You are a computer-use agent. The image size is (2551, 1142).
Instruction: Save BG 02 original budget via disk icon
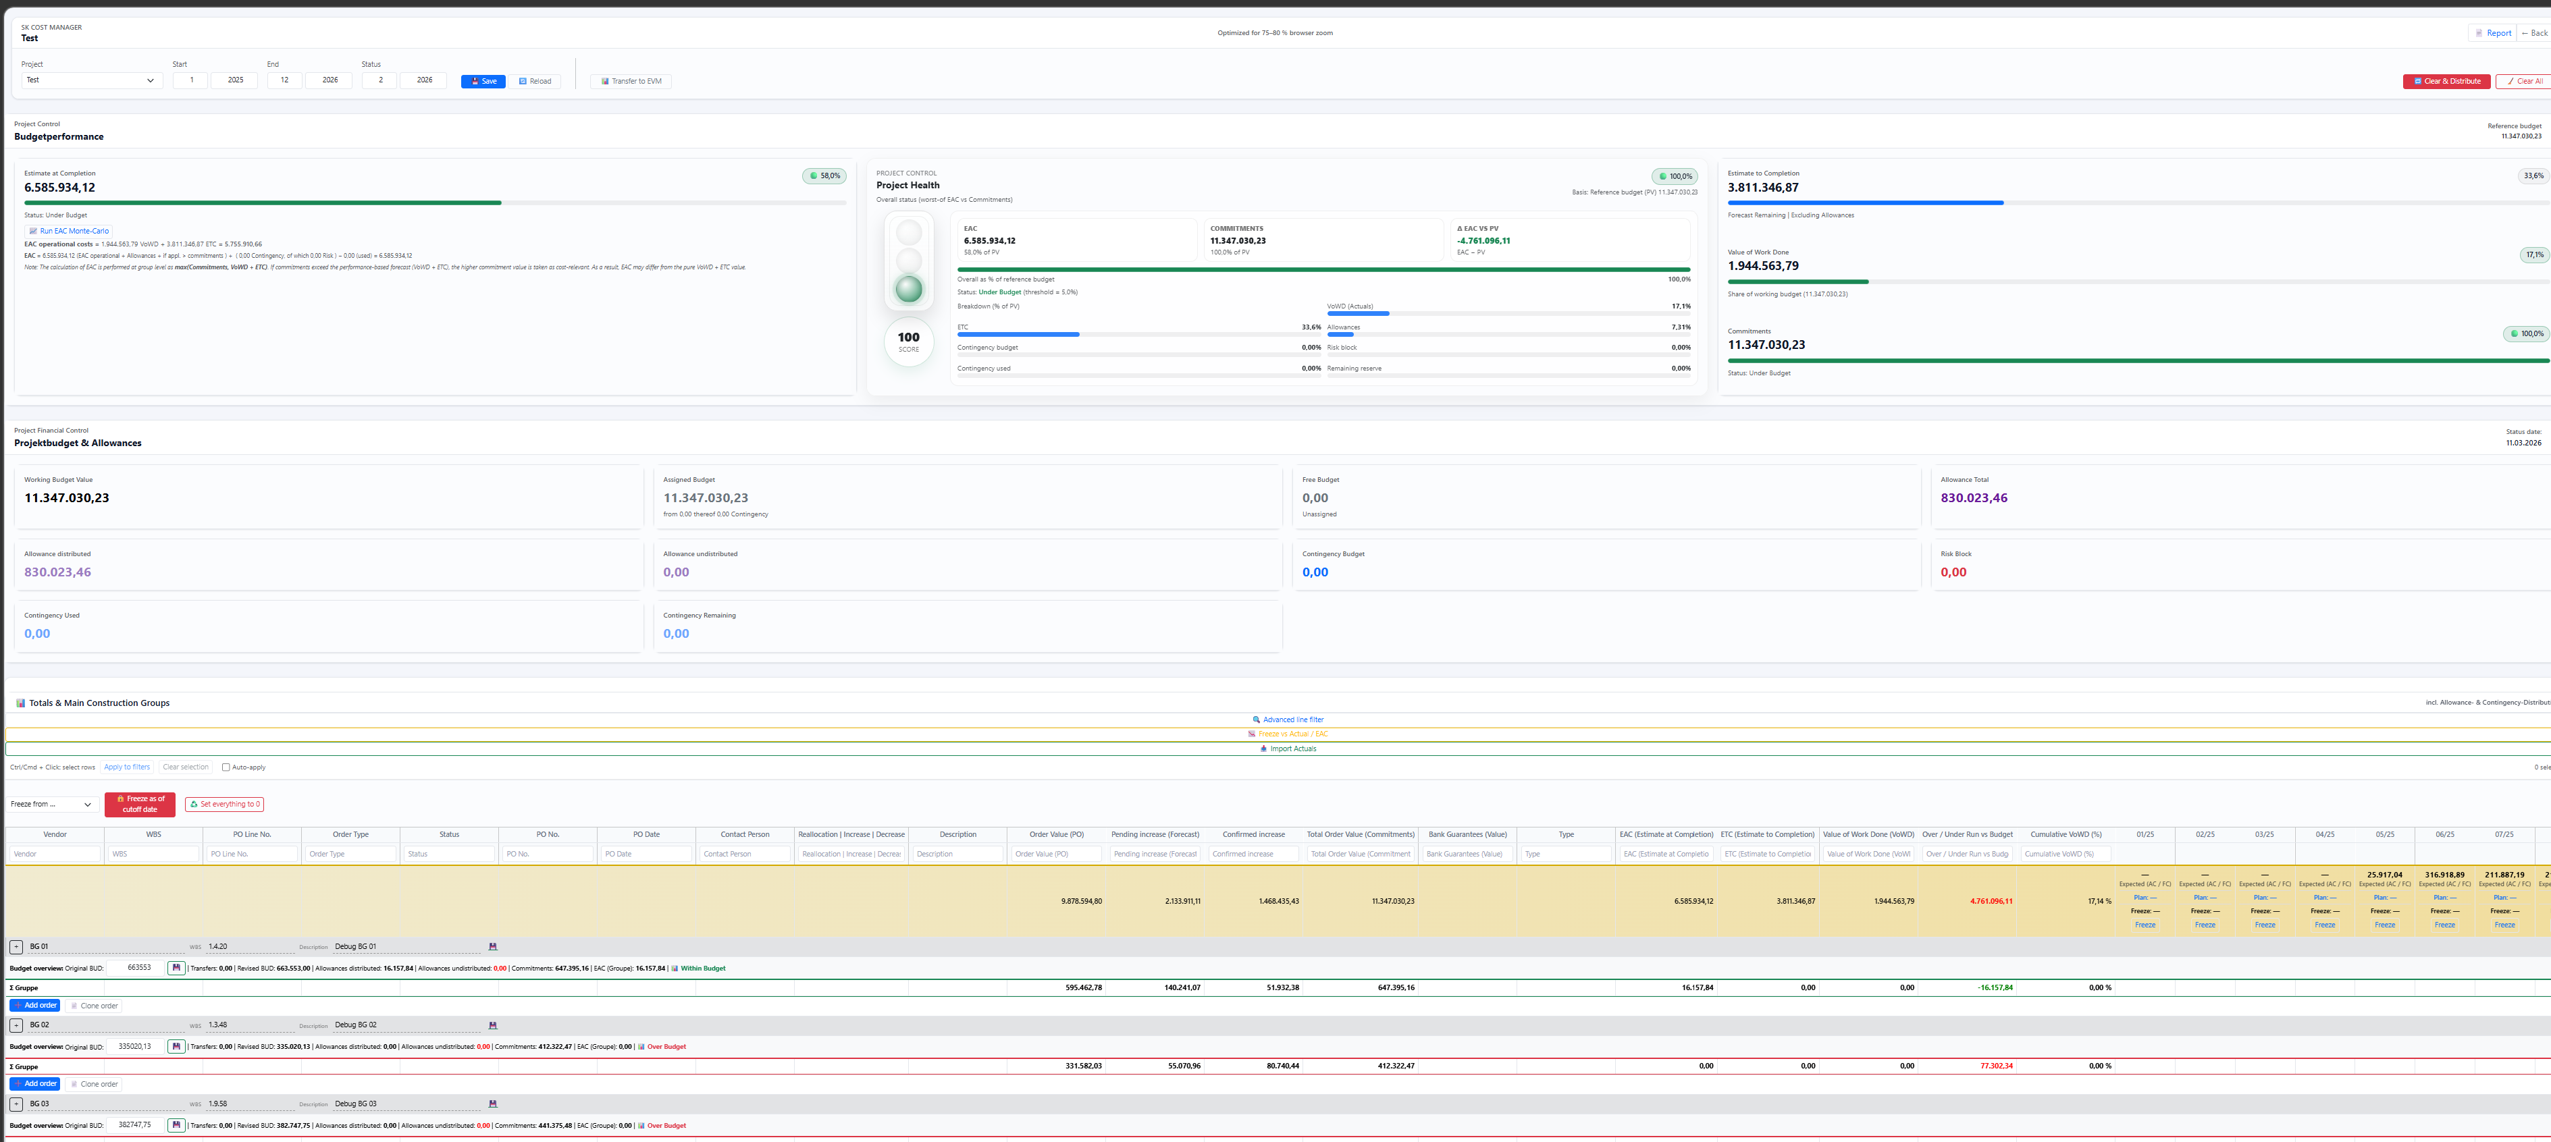coord(176,1046)
